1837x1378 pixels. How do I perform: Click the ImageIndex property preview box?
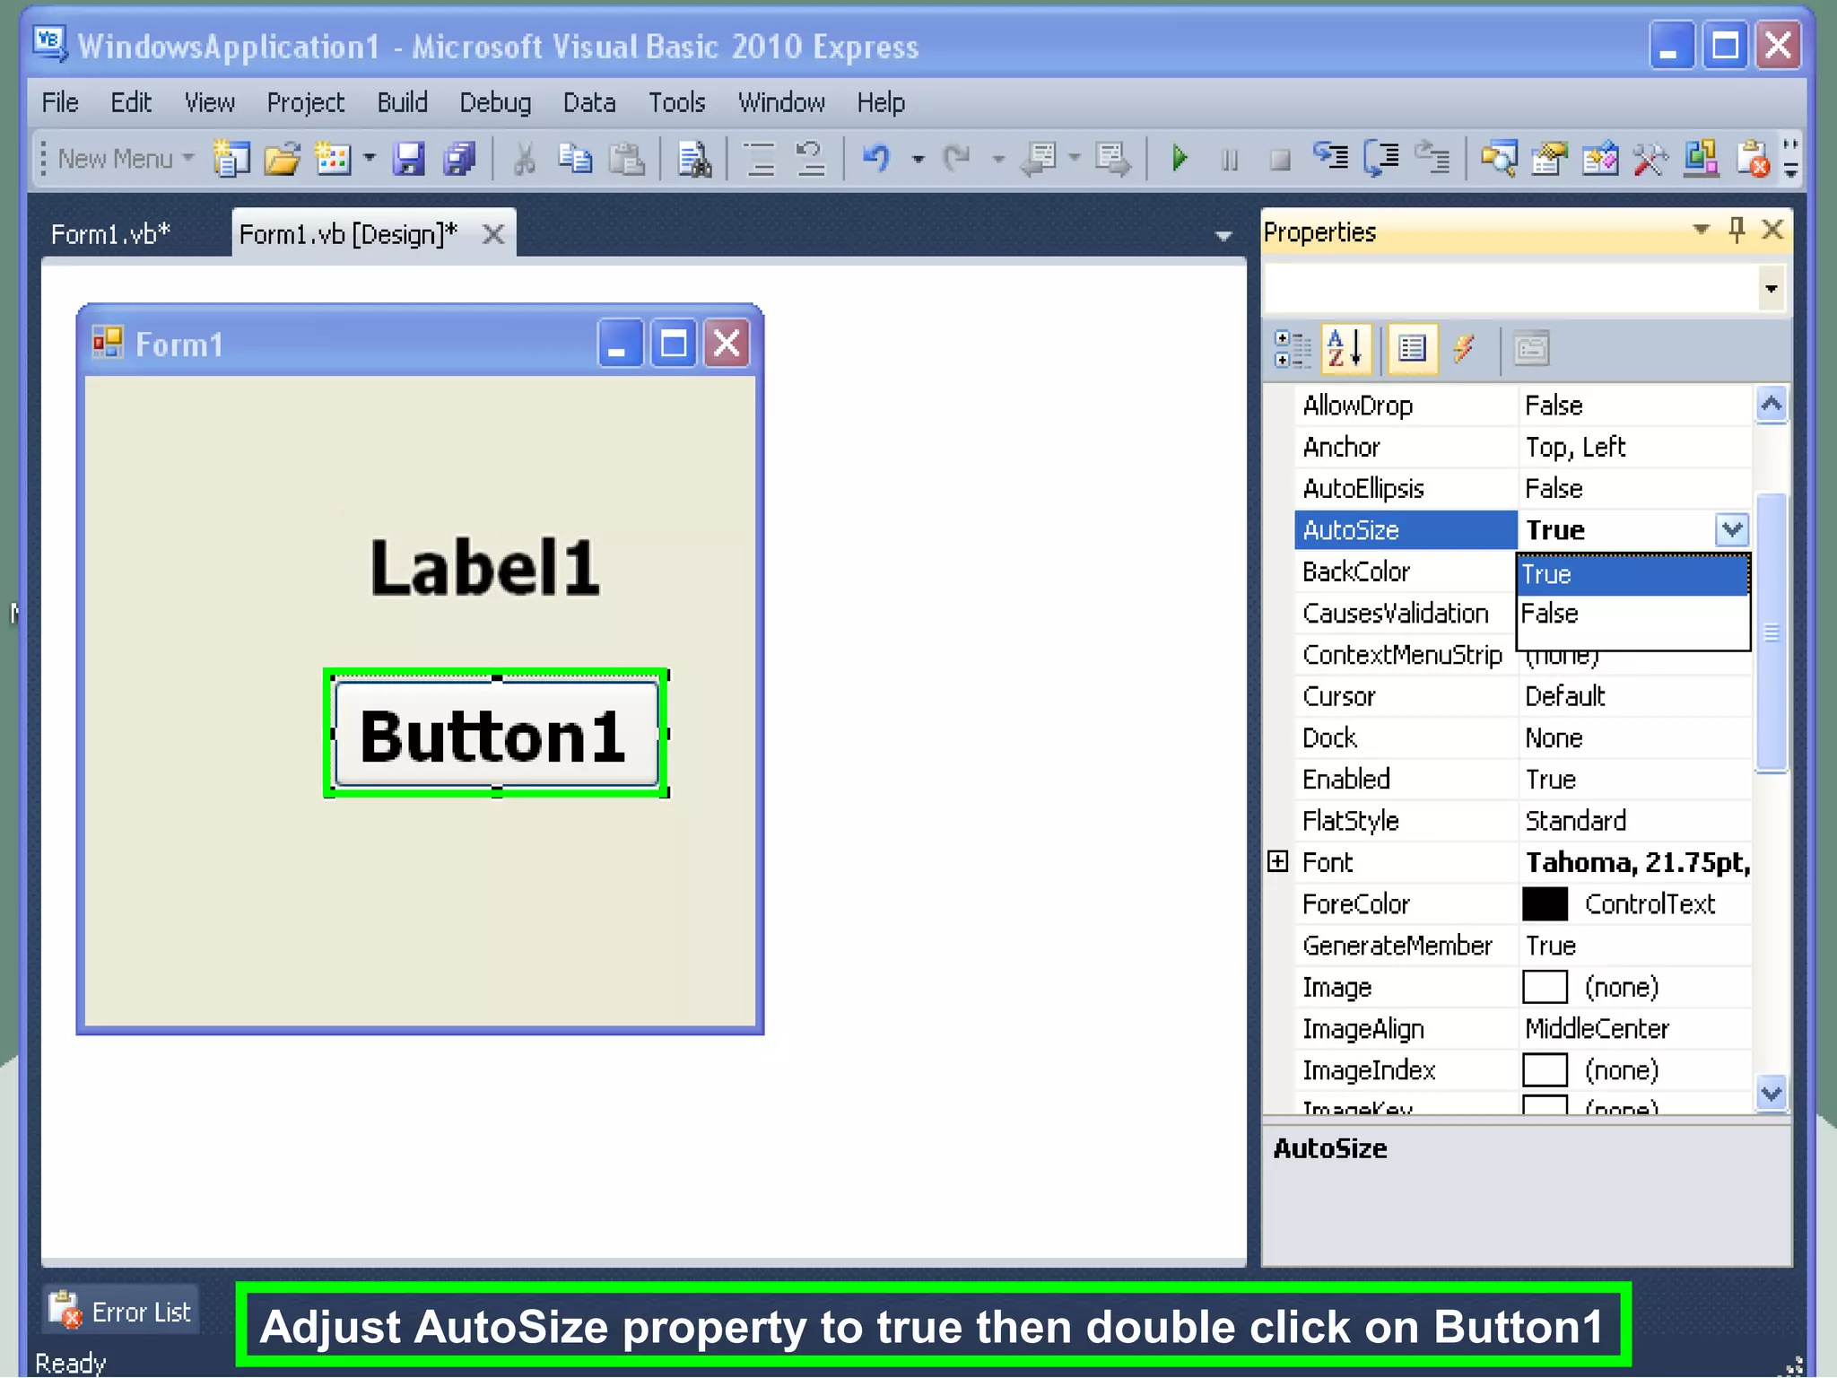click(x=1545, y=1070)
